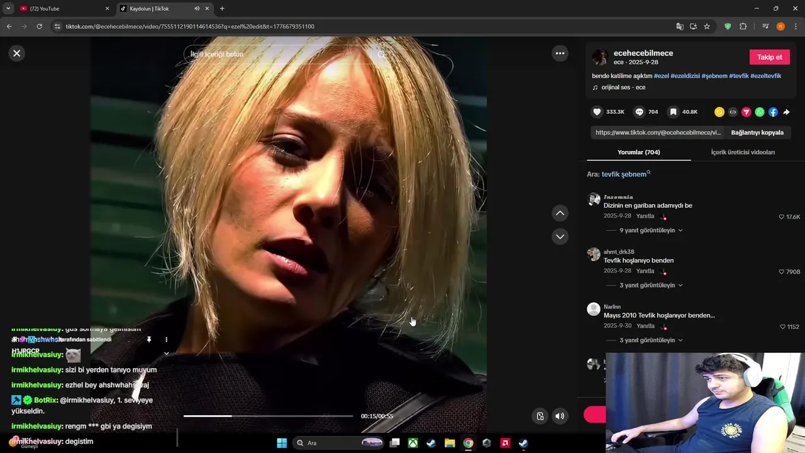
Task: Open Chrome three-dot menu
Action: (x=796, y=26)
